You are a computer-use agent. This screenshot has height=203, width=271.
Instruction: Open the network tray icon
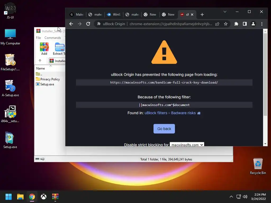(239, 197)
